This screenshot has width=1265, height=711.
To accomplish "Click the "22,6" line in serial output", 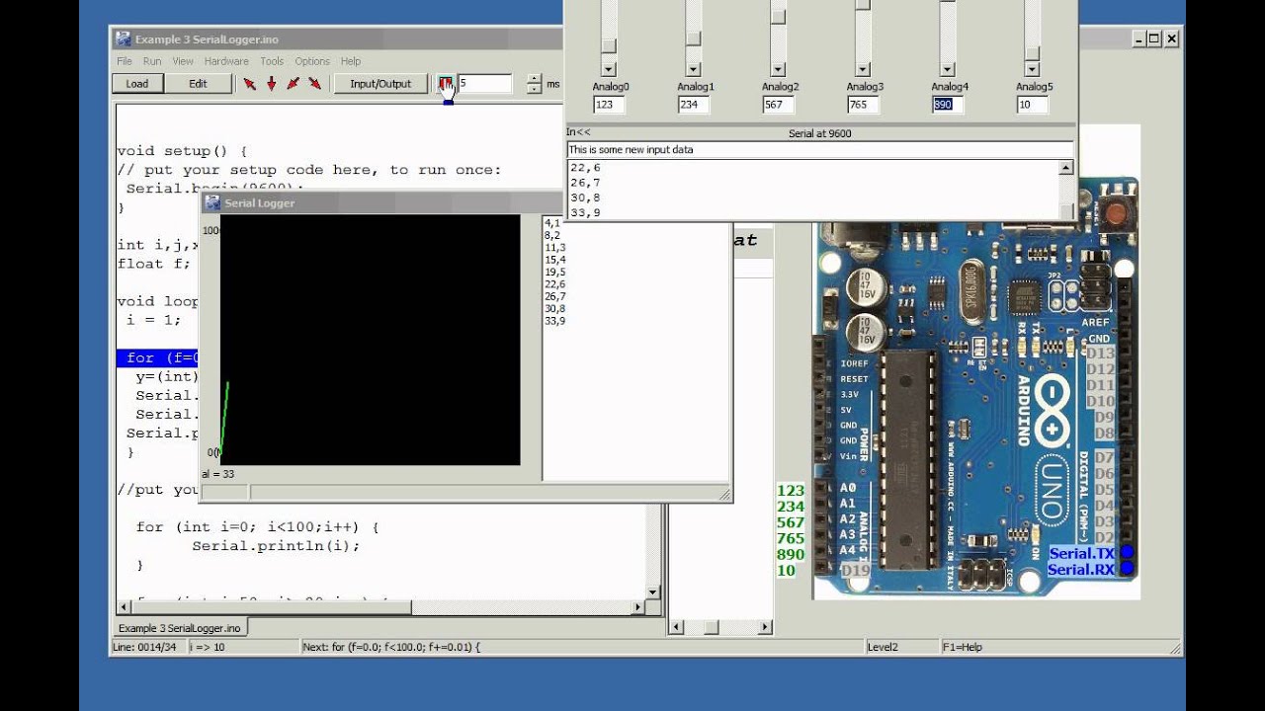I will pyautogui.click(x=585, y=168).
